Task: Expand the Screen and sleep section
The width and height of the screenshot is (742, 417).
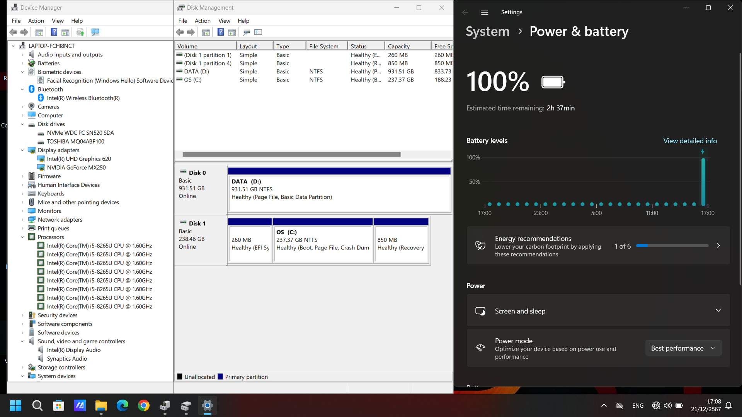Action: 598,311
